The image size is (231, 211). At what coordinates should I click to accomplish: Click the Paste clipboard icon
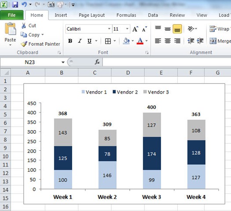pyautogui.click(x=10, y=29)
